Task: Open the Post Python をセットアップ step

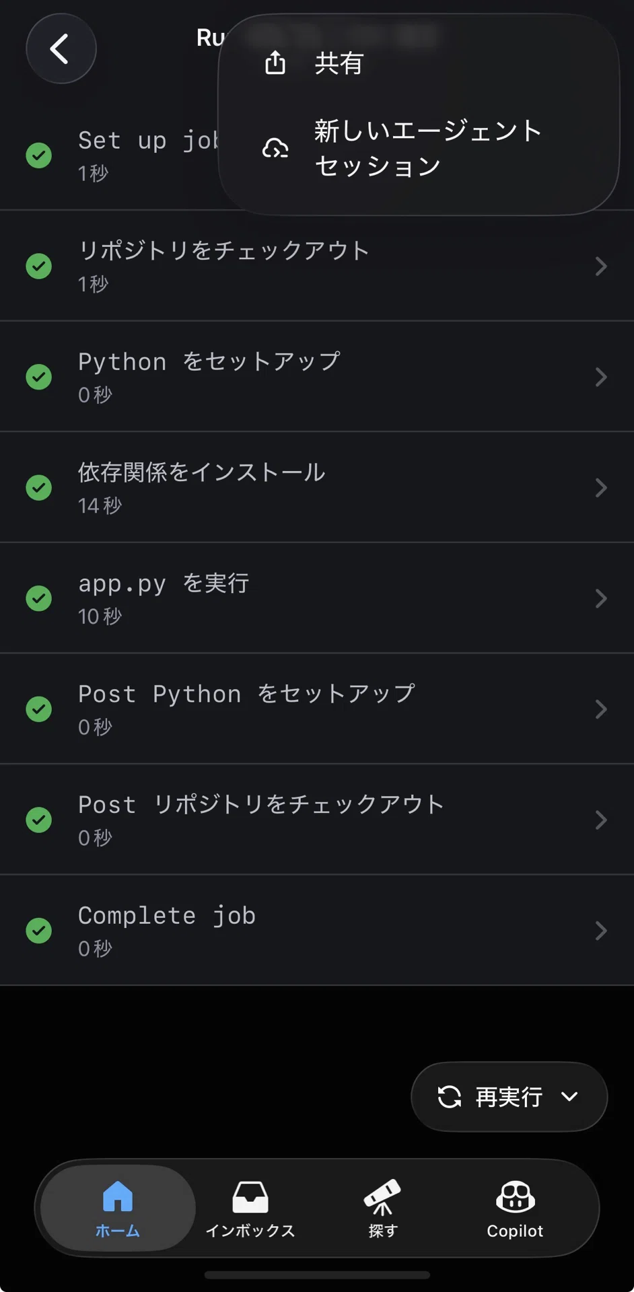Action: coord(317,709)
